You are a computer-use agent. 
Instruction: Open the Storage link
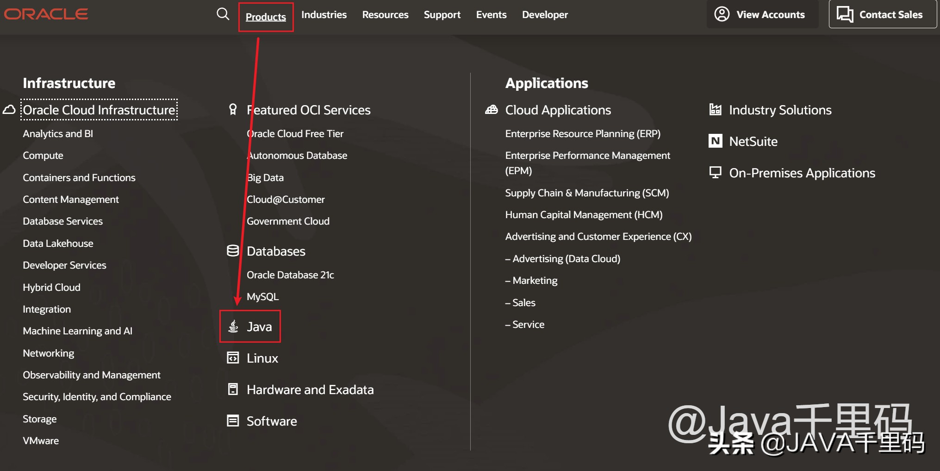[39, 419]
